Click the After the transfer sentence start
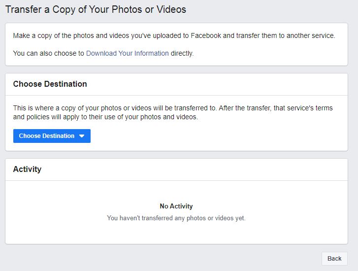 click(x=245, y=108)
